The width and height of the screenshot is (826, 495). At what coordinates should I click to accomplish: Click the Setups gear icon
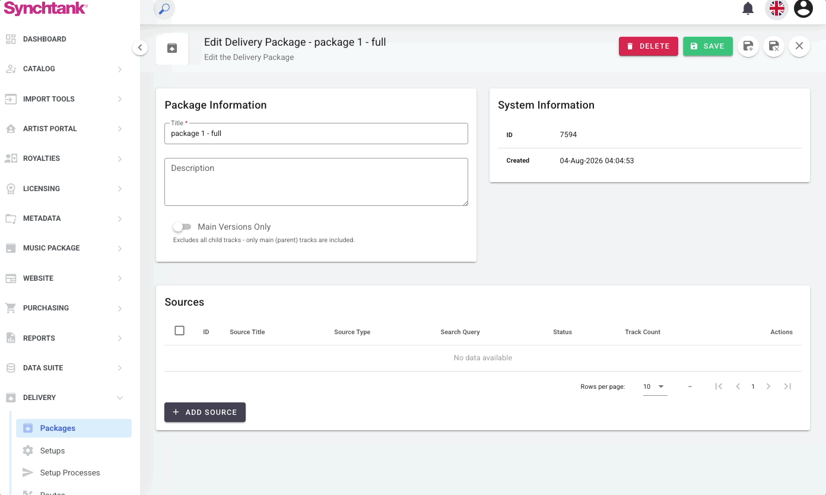[28, 450]
